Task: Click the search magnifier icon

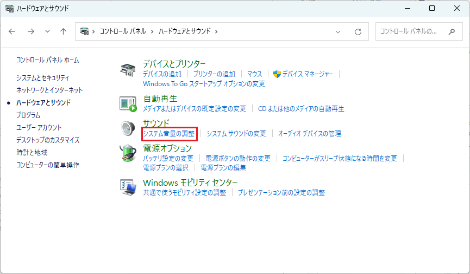Action: coord(452,31)
